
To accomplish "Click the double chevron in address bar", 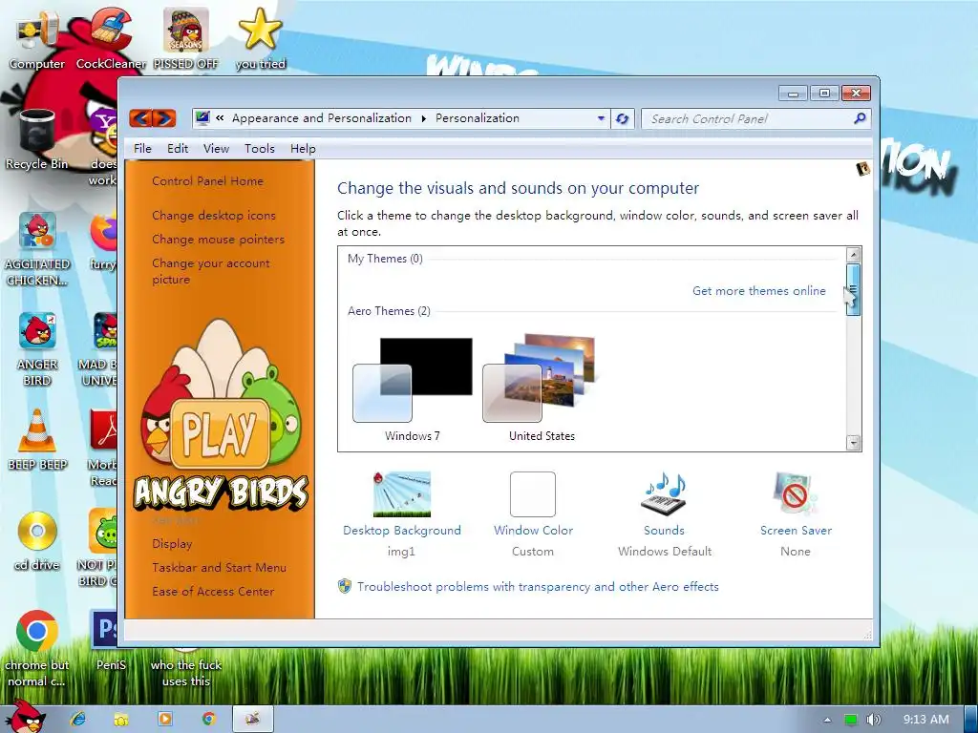I will [x=221, y=117].
